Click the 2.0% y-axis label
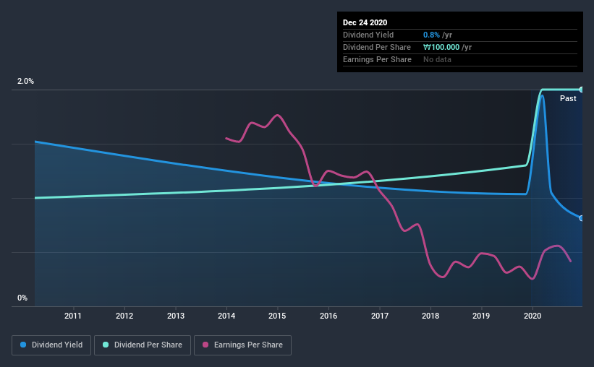This screenshot has width=594, height=367. (x=25, y=81)
